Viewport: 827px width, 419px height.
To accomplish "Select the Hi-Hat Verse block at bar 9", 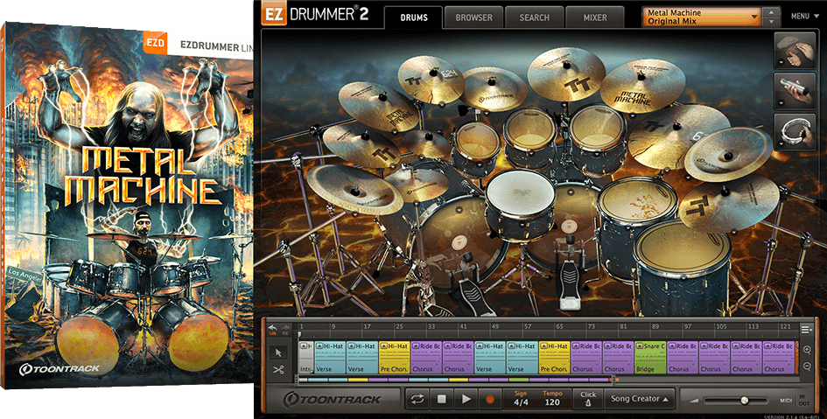I will click(x=330, y=358).
